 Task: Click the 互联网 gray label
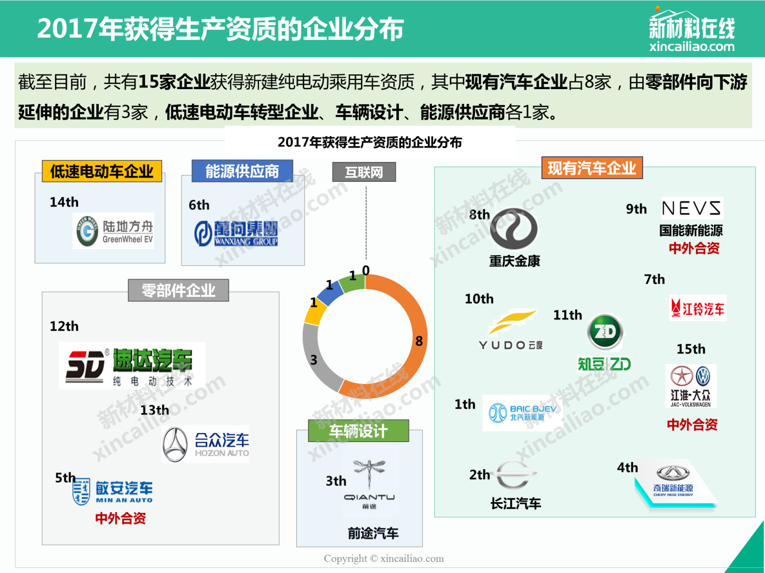coord(364,172)
